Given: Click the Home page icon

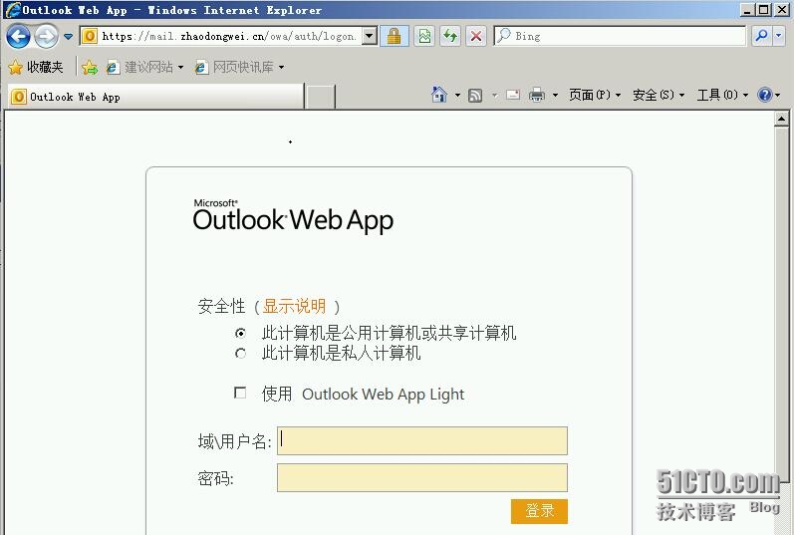Looking at the screenshot, I should (x=439, y=95).
